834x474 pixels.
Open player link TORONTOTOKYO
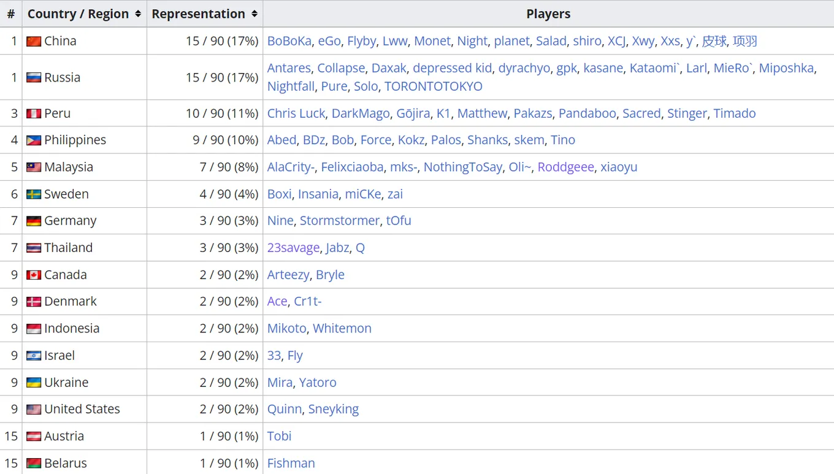[434, 86]
